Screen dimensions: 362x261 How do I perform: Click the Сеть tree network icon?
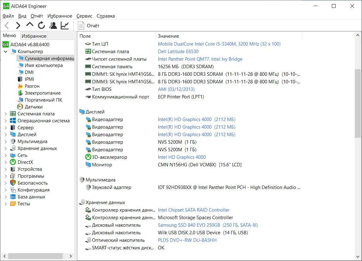[x=13, y=155]
